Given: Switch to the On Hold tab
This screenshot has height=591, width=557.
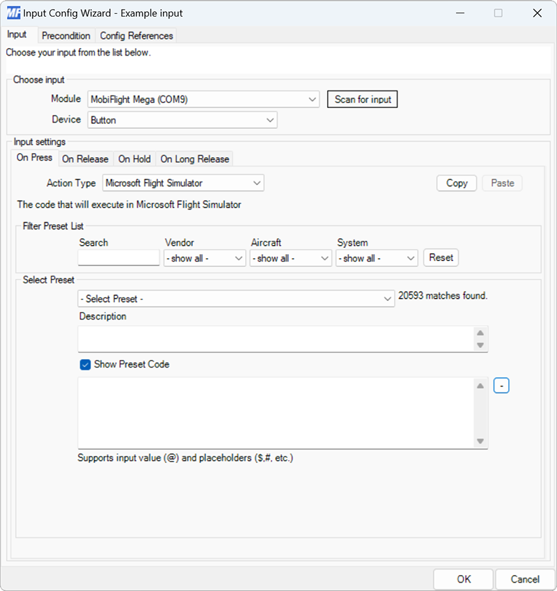Looking at the screenshot, I should tap(134, 159).
